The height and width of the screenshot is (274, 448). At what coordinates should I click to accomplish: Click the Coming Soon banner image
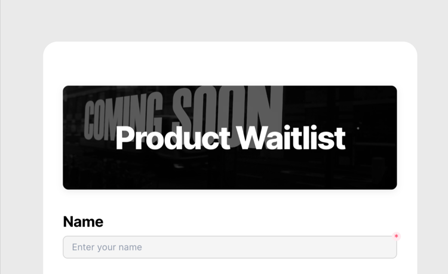pos(230,137)
